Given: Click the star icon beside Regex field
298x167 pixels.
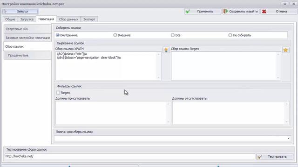Looking at the screenshot, I should [285, 50].
